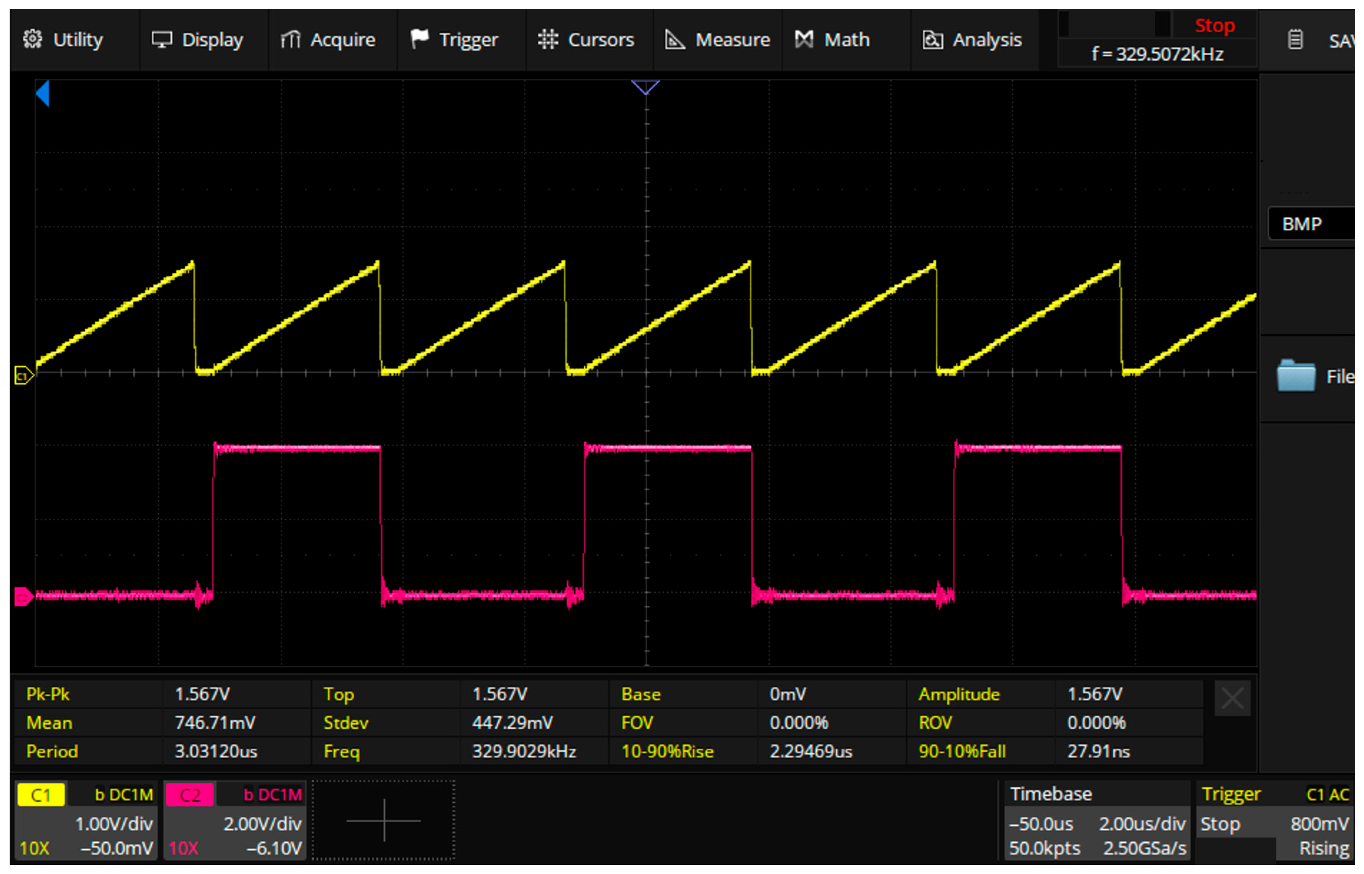Select the Period value 3.03120us
Screen dimensions: 1364x874
tap(216, 751)
